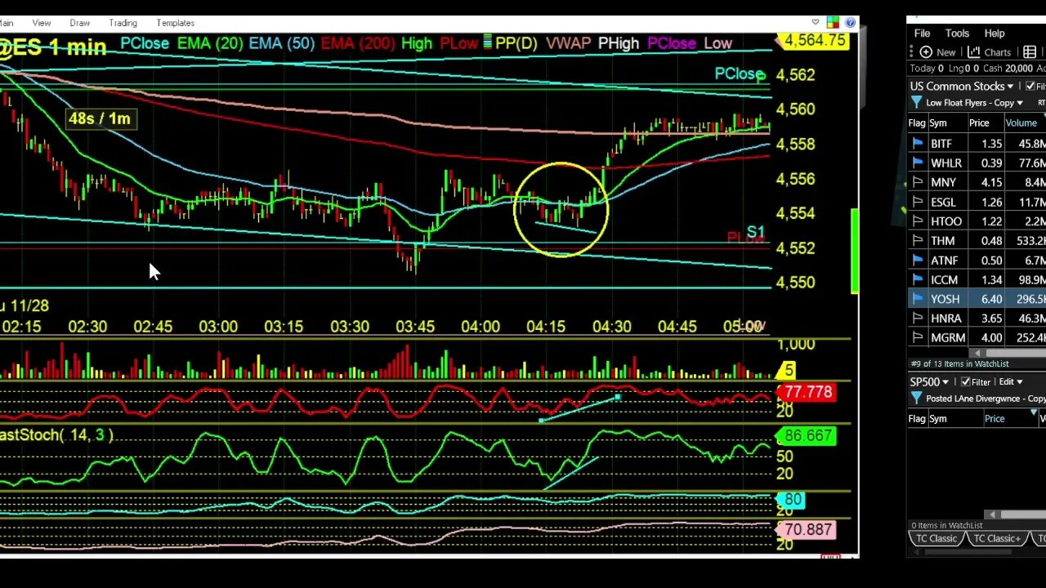
Task: Click the blue help icon in chart titlebar
Action: (849, 23)
